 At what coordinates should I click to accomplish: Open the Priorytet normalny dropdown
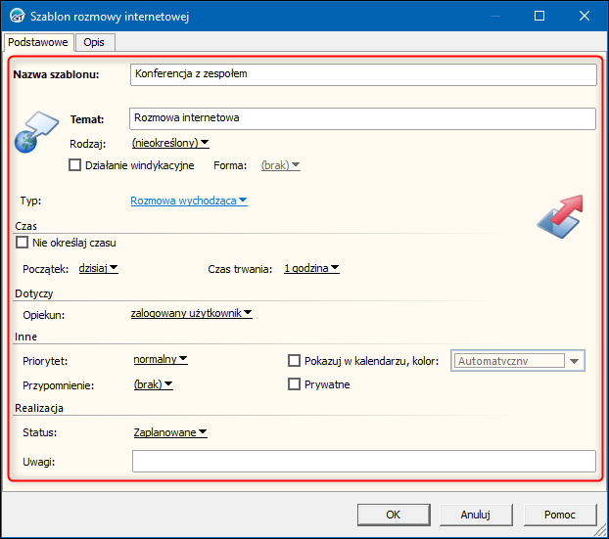click(x=161, y=359)
